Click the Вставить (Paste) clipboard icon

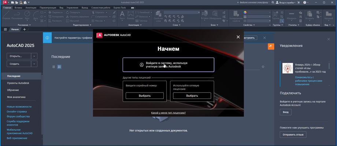(310, 15)
